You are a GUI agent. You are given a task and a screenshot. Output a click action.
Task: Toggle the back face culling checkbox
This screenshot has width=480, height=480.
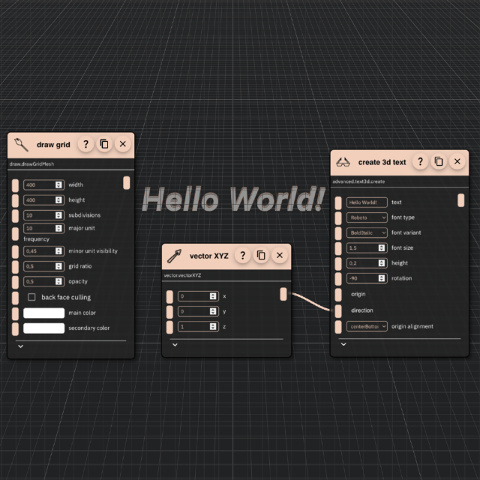(x=31, y=297)
